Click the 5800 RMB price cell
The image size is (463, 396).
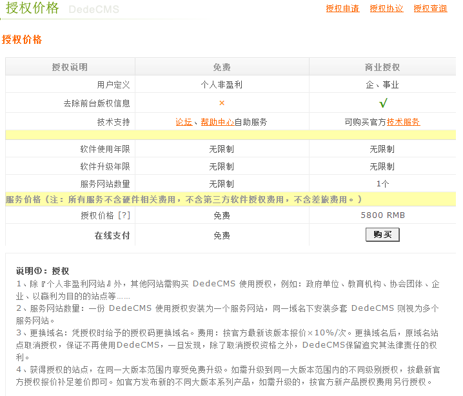point(382,215)
